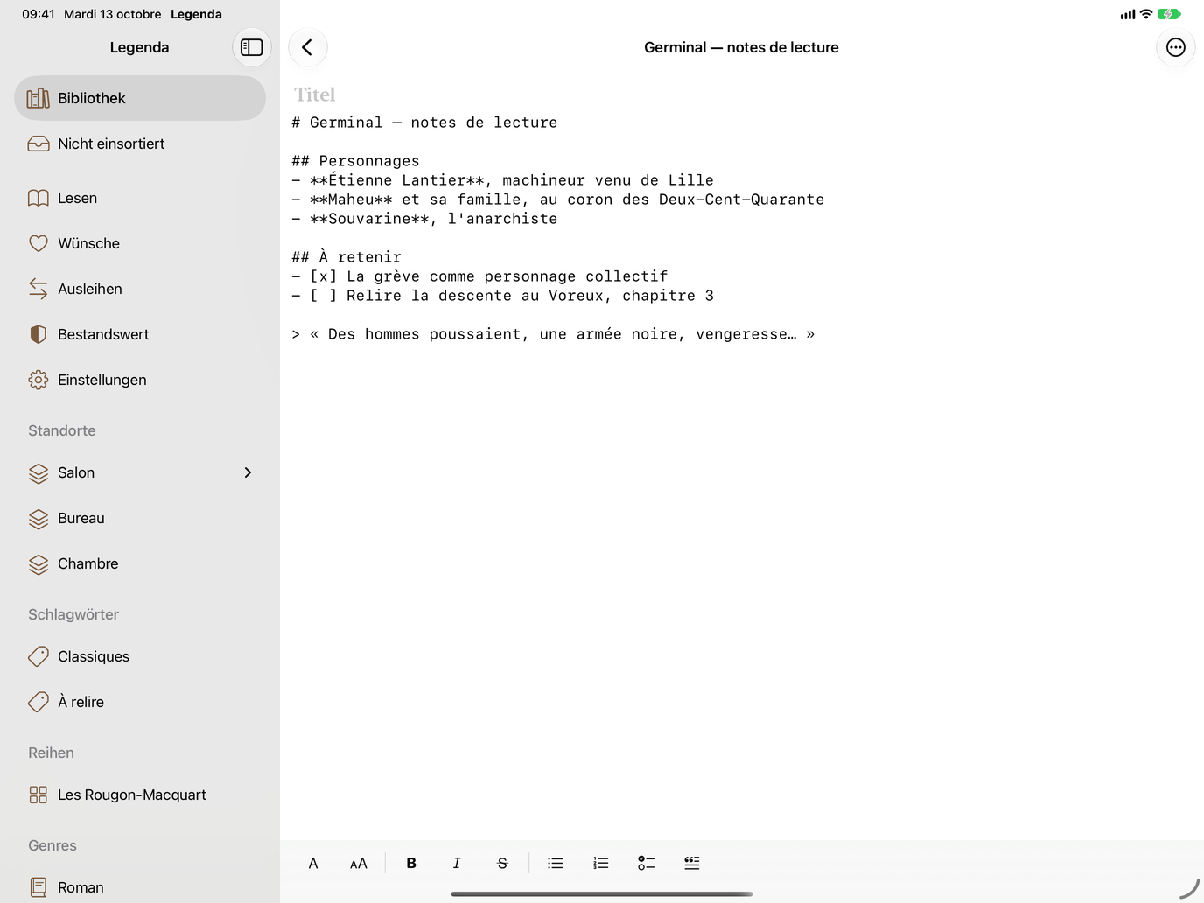This screenshot has height=903, width=1204.
Task: Select Wünsche in the sidebar
Action: click(140, 243)
